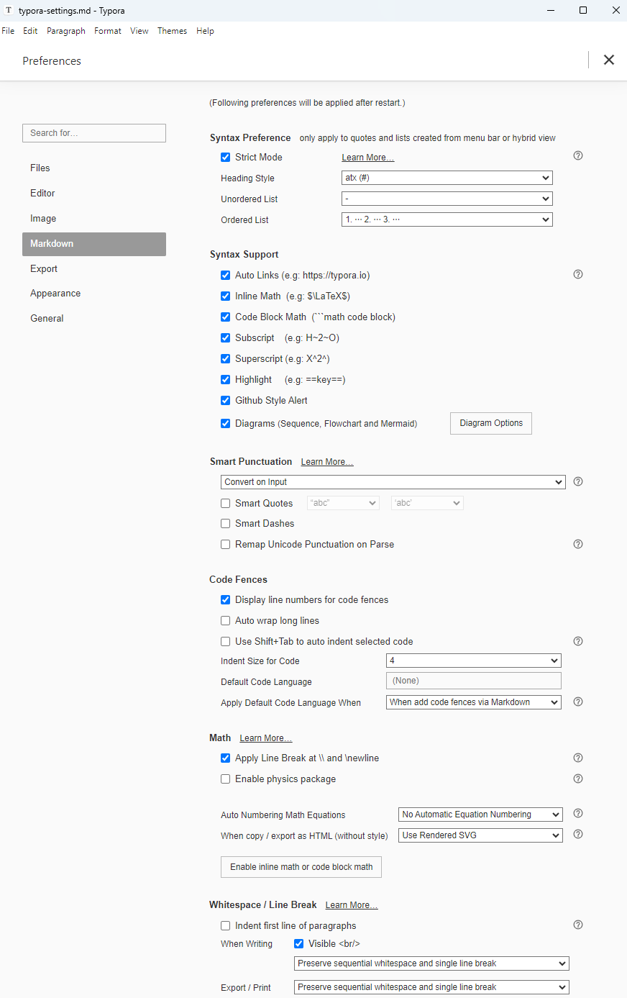Open the Edit menu

point(30,31)
